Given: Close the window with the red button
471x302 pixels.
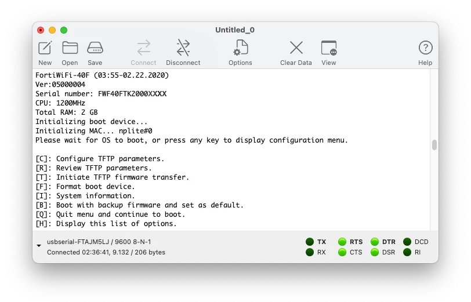Looking at the screenshot, I should [41, 30].
